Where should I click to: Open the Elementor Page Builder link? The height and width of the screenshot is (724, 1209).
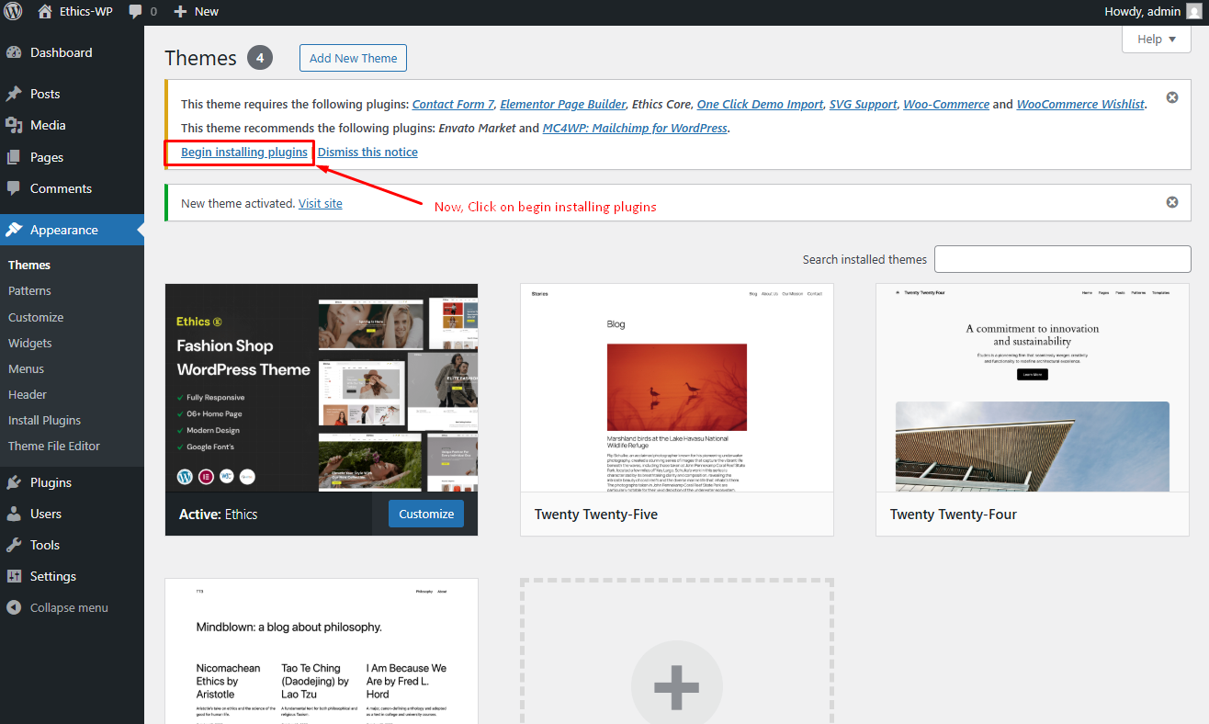click(563, 104)
